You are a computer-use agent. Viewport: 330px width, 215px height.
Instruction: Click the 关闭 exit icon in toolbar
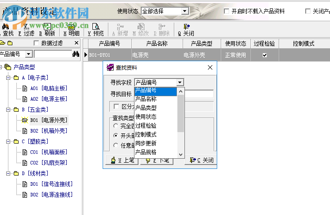coord(187,27)
